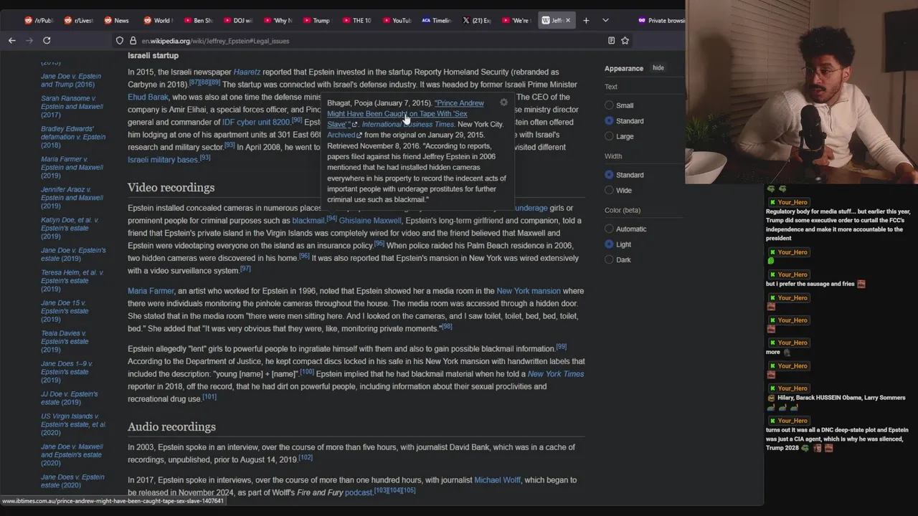Image resolution: width=918 pixels, height=516 pixels.
Task: Switch to the 'We're YouTube tab
Action: click(x=516, y=20)
